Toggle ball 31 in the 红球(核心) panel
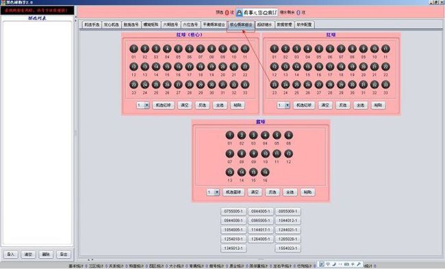This screenshot has width=445, height=269. (222, 85)
